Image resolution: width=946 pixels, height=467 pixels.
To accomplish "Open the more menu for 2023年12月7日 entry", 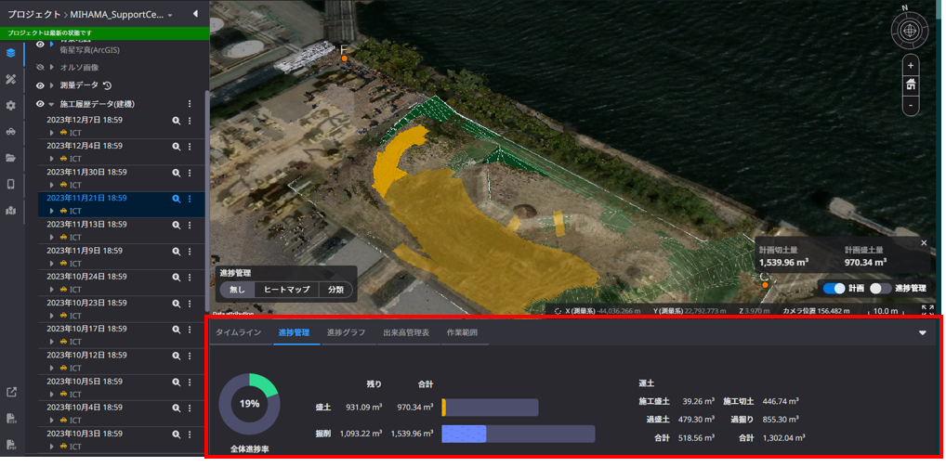I will point(190,121).
